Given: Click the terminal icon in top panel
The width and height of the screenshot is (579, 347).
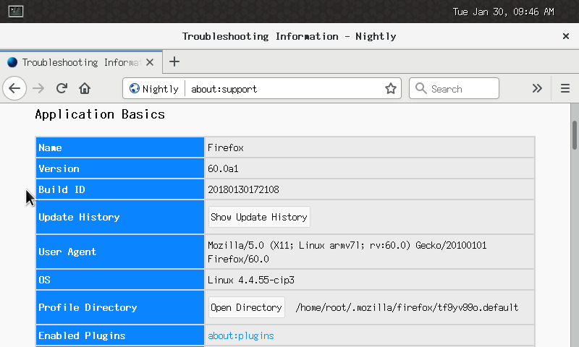Looking at the screenshot, I should coord(16,11).
